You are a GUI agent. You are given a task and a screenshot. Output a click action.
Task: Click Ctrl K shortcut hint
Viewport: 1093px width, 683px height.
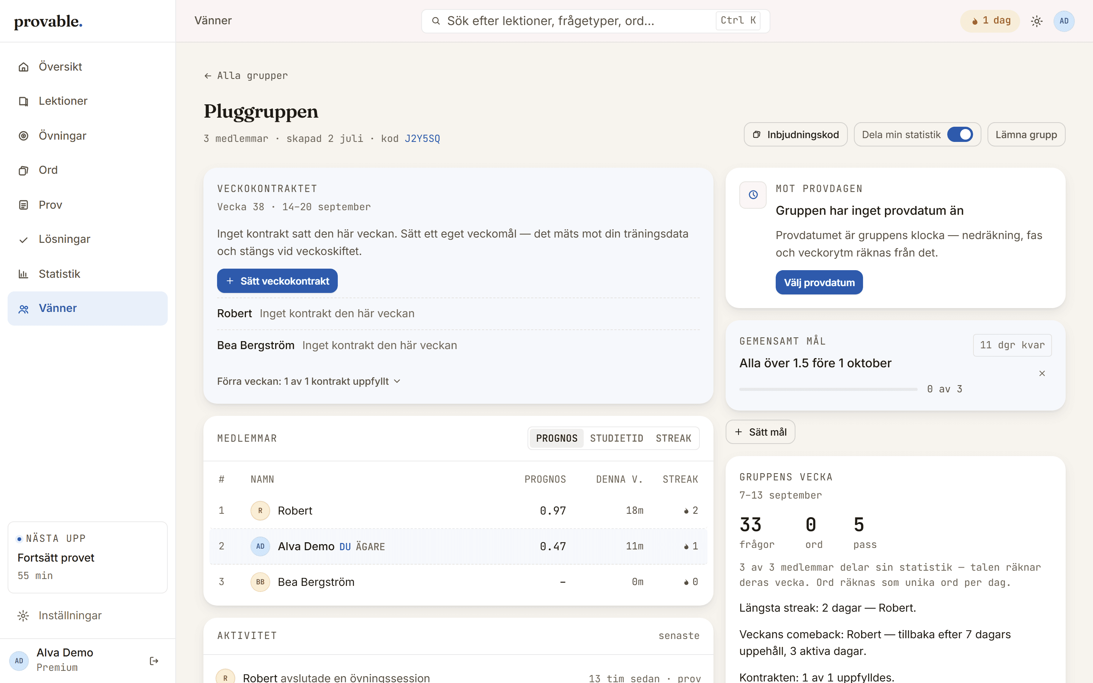pos(738,21)
